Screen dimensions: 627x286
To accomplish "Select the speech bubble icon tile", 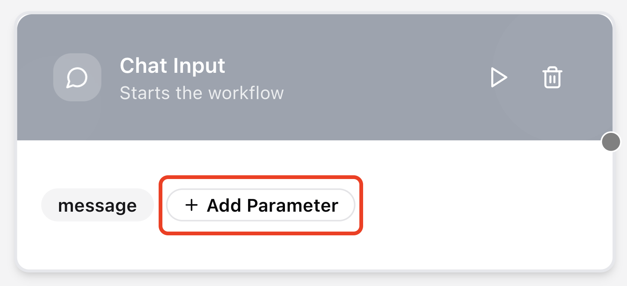I will [77, 78].
